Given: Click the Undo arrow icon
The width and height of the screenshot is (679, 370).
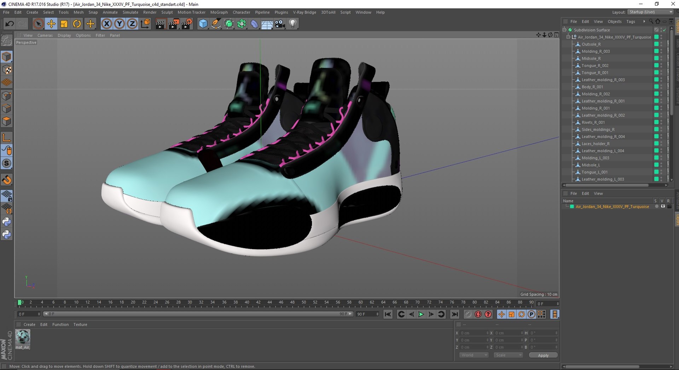Looking at the screenshot, I should coord(10,24).
